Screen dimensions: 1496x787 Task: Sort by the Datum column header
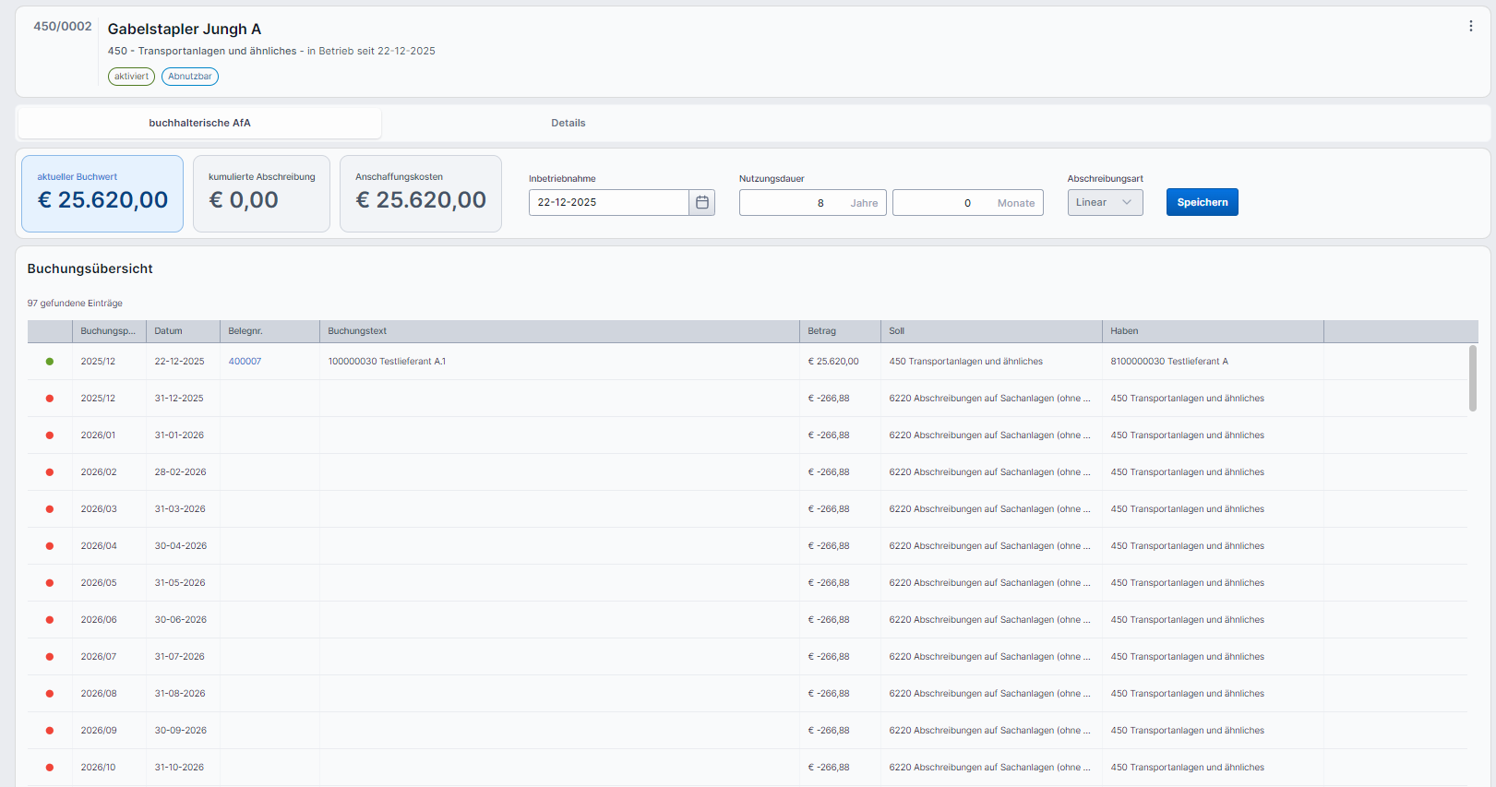pos(169,331)
